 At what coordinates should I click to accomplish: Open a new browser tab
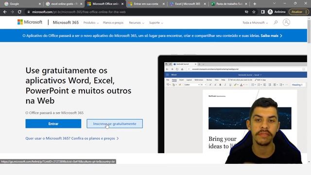(255, 4)
